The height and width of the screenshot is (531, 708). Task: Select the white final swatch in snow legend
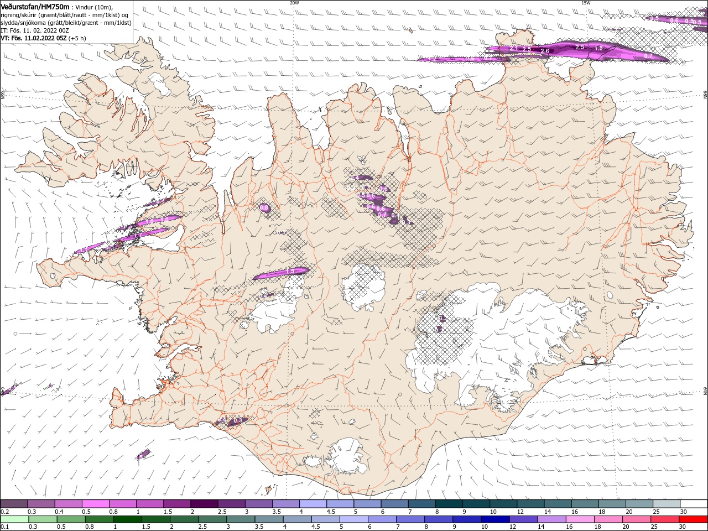pyautogui.click(x=694, y=504)
